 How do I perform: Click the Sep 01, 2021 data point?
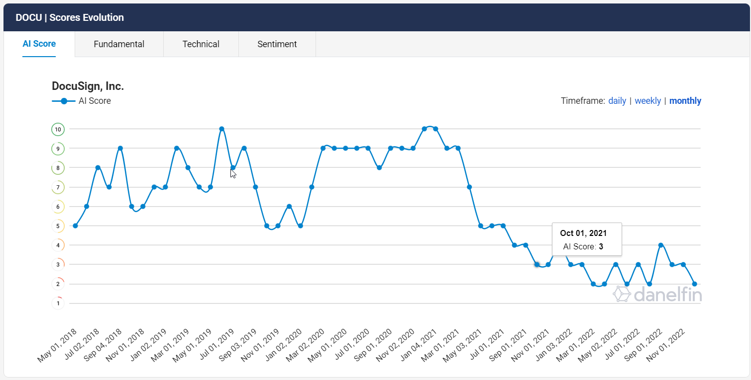tap(526, 245)
